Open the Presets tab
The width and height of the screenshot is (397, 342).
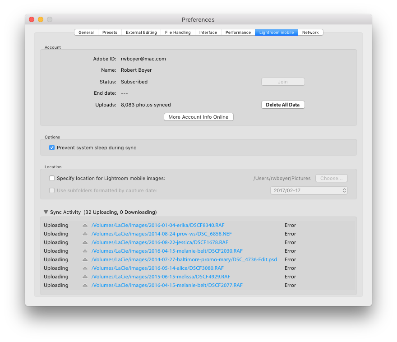110,32
